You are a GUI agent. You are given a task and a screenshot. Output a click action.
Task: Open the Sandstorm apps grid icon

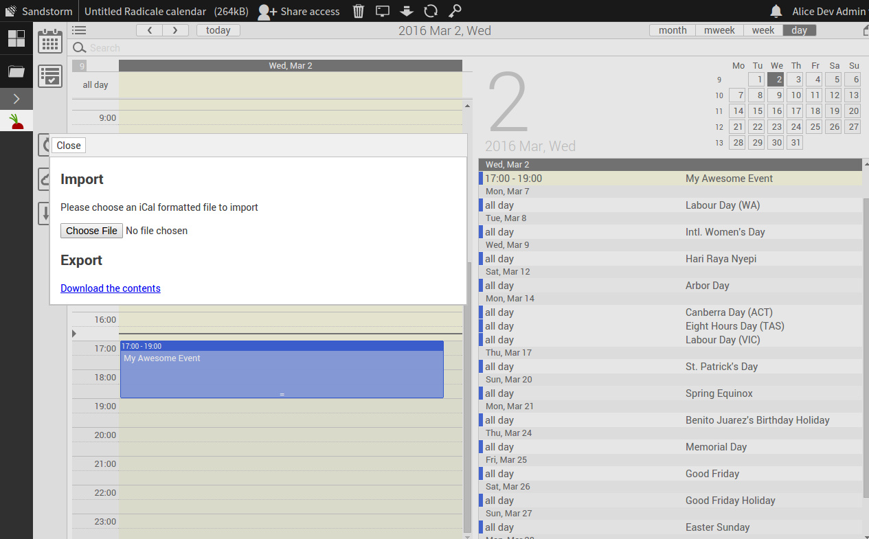(16, 38)
